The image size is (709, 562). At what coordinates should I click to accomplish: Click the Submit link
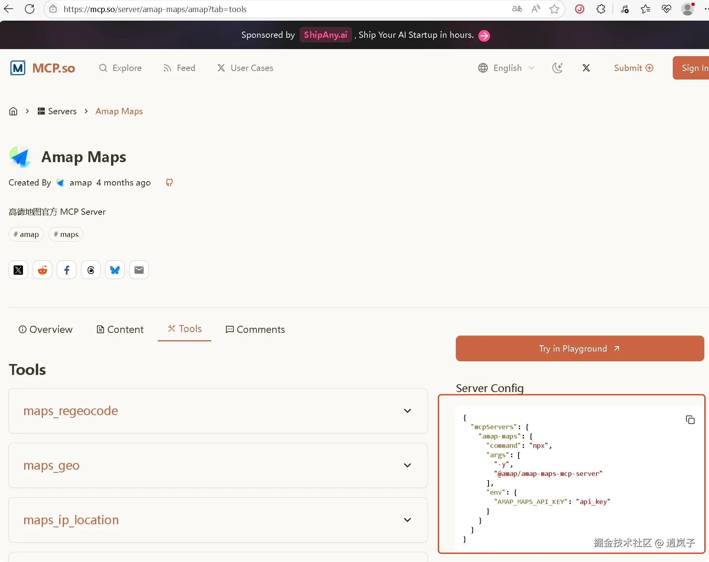(x=633, y=68)
